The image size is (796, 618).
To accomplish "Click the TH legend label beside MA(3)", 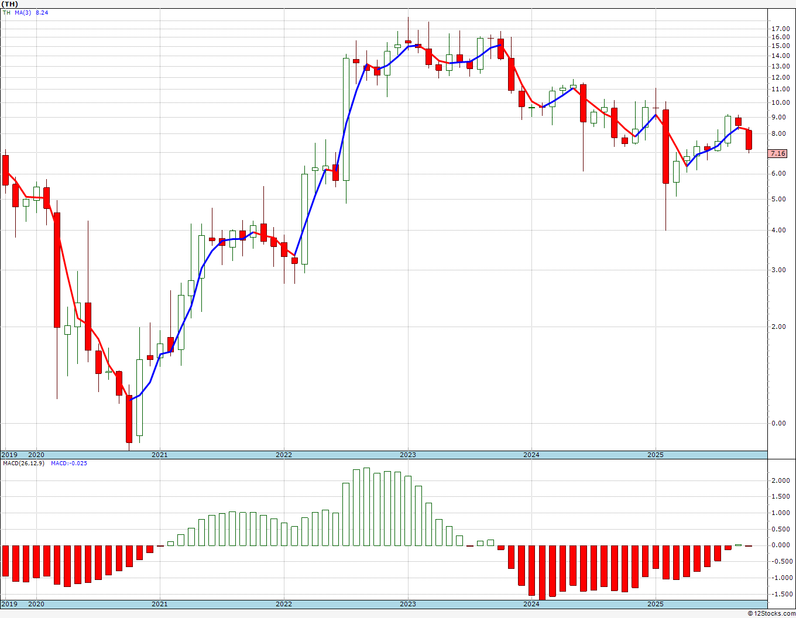I will point(6,12).
